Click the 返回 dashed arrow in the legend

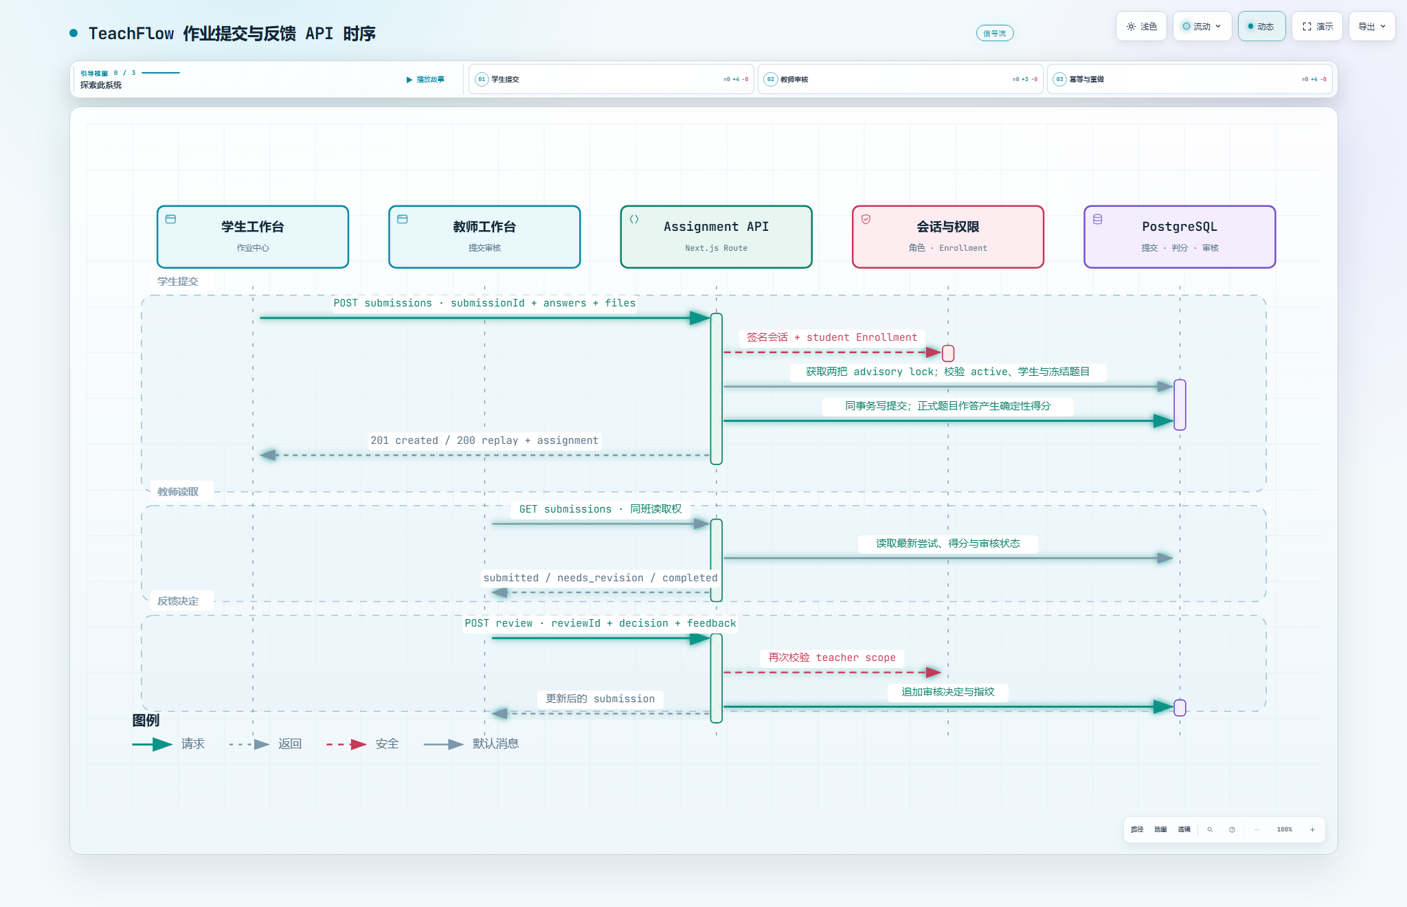coord(249,744)
